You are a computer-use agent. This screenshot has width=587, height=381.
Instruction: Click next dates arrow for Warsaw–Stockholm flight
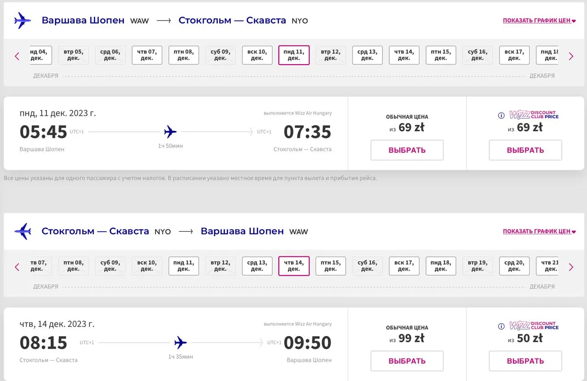point(571,56)
